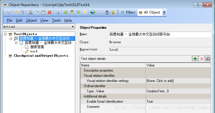The width and height of the screenshot is (215, 113).
Task: Click the Redo arrow icon
Action: tap(22, 12)
